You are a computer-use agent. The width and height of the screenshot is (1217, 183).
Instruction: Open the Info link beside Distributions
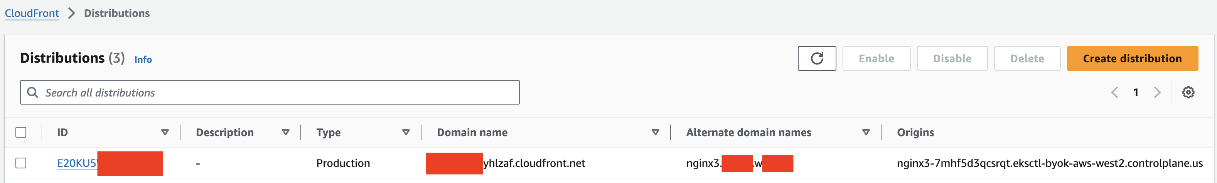[x=143, y=59]
